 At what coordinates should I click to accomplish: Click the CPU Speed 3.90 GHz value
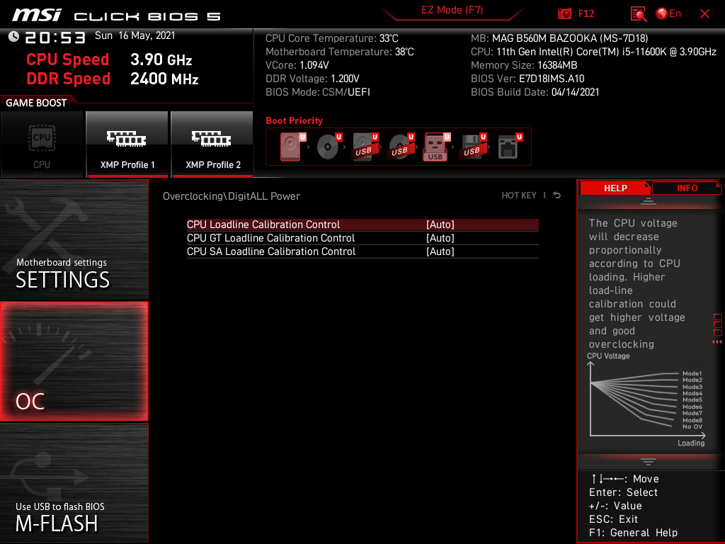[x=161, y=59]
